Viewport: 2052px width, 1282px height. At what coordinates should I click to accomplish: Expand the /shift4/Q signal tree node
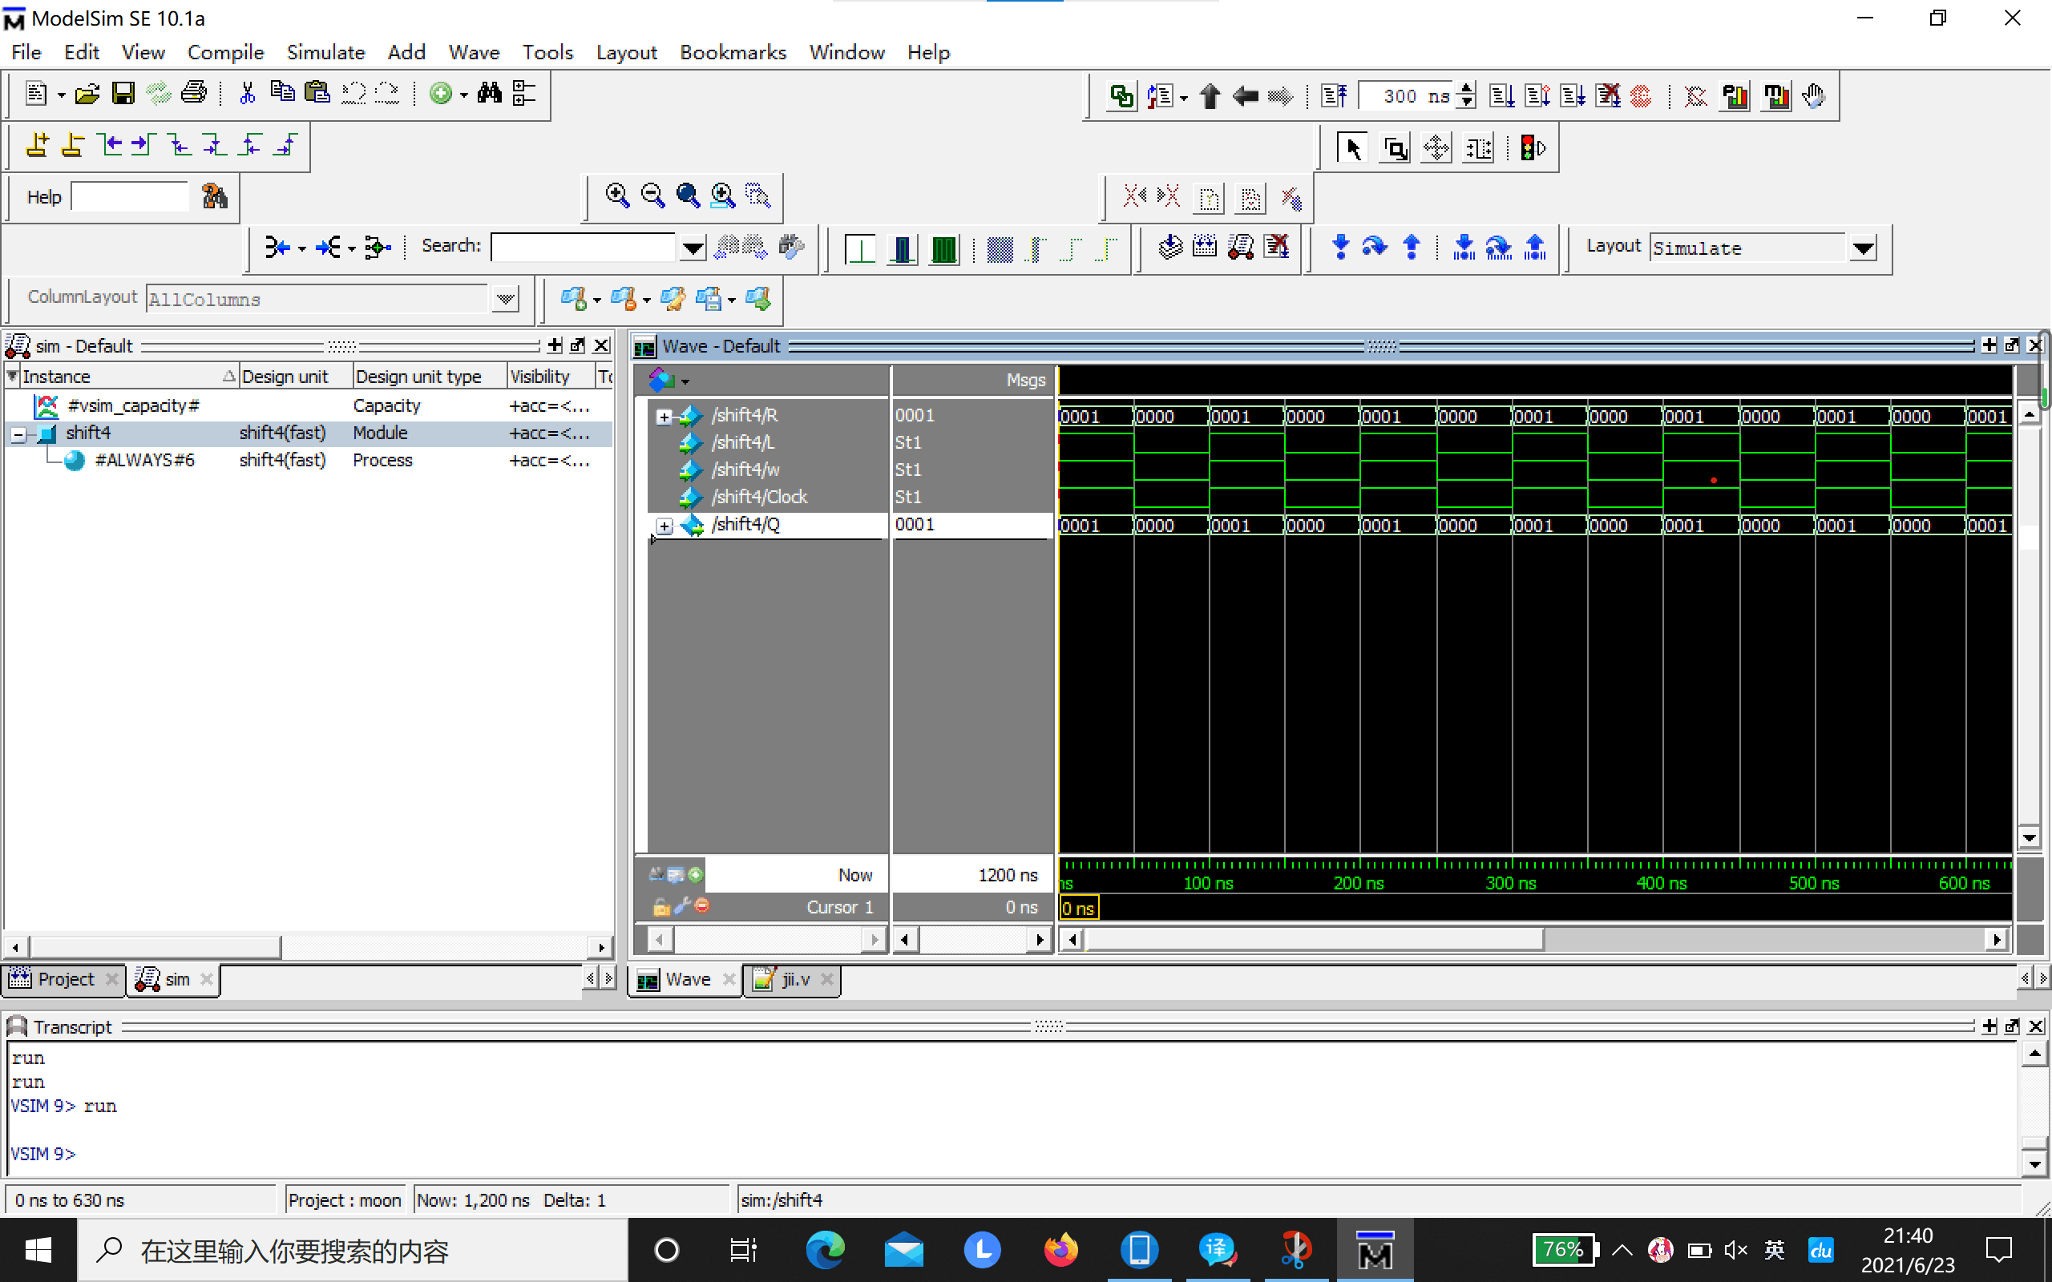[x=664, y=526]
